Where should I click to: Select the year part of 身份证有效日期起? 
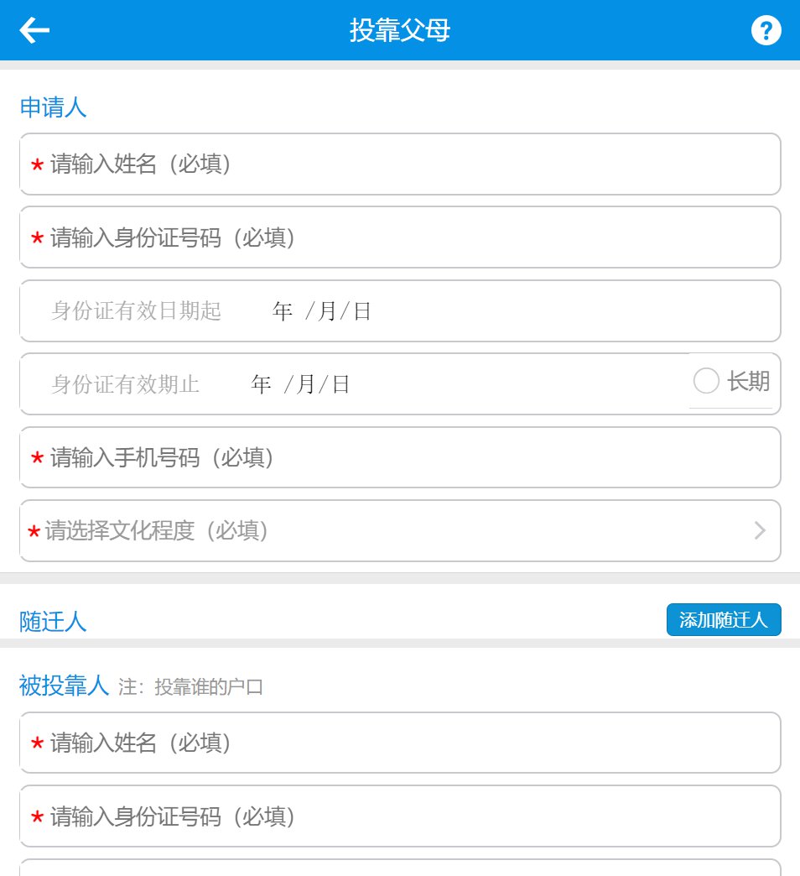click(x=283, y=312)
